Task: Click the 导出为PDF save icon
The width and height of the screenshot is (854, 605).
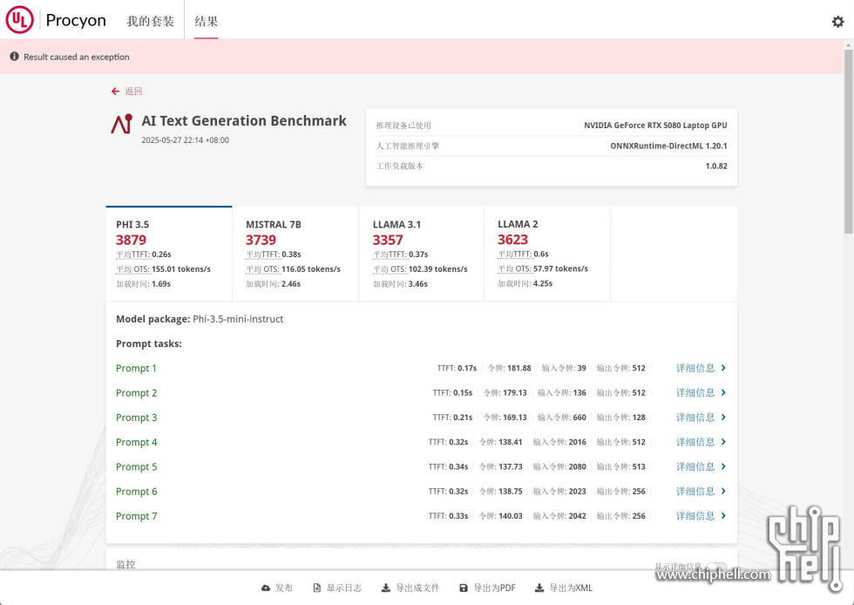Action: pos(464,588)
